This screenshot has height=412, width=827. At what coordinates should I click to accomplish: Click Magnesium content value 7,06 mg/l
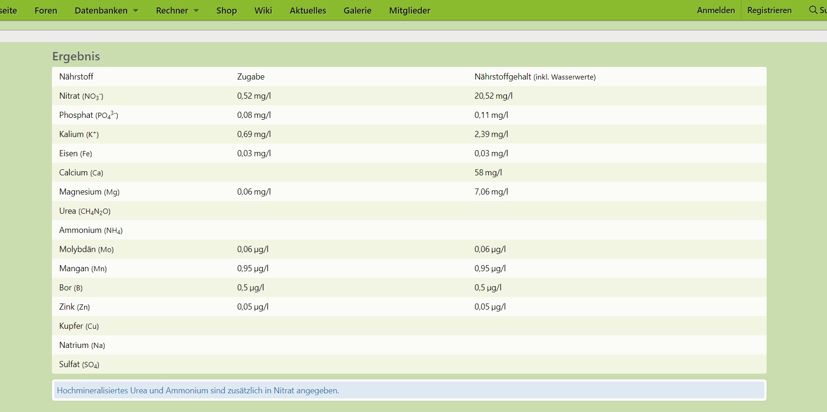[x=491, y=192]
